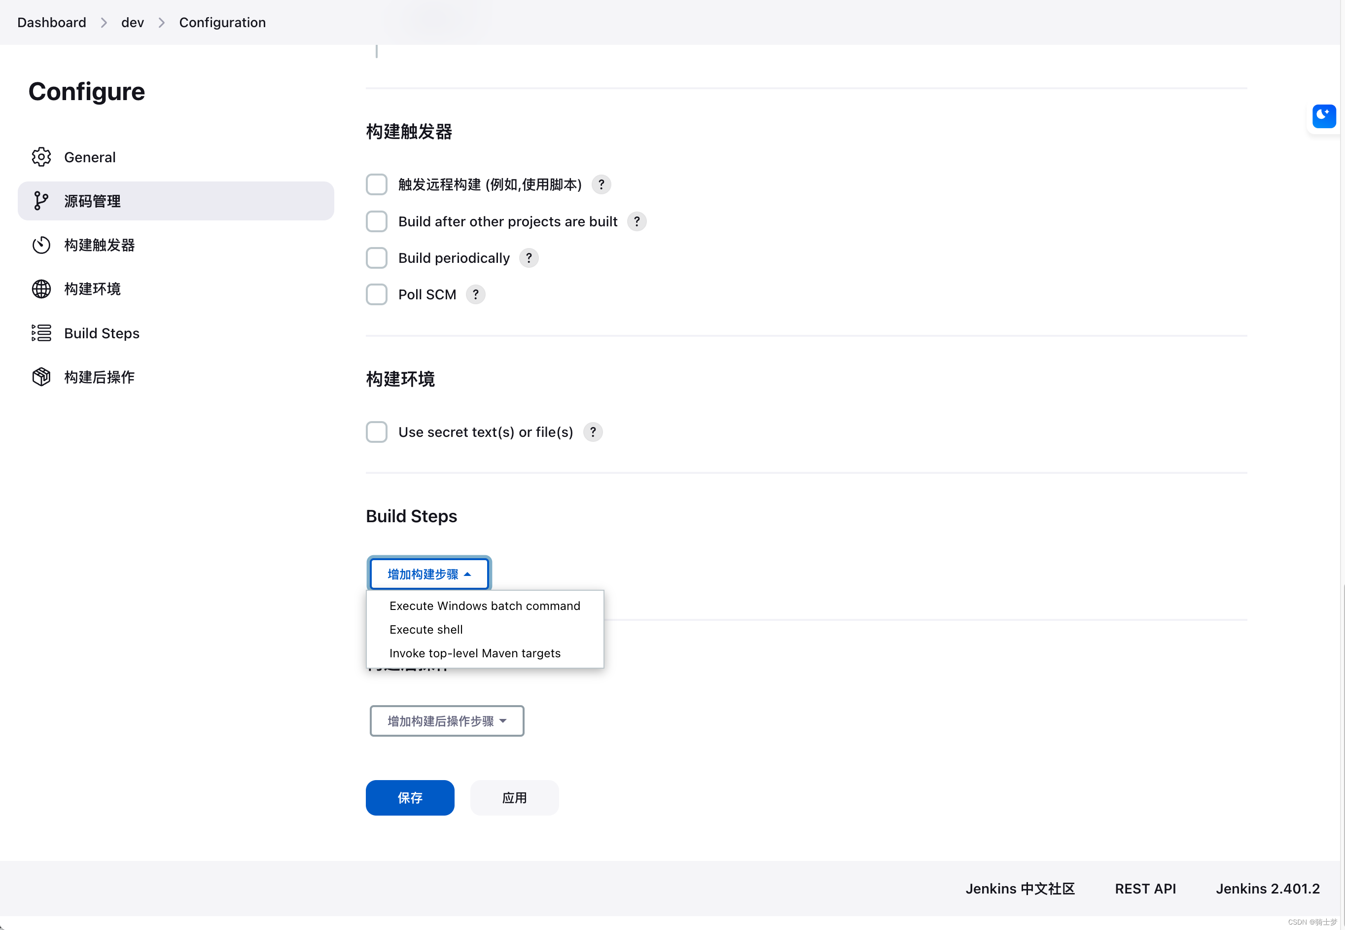Select Invoke top-level Maven targets

(485, 654)
